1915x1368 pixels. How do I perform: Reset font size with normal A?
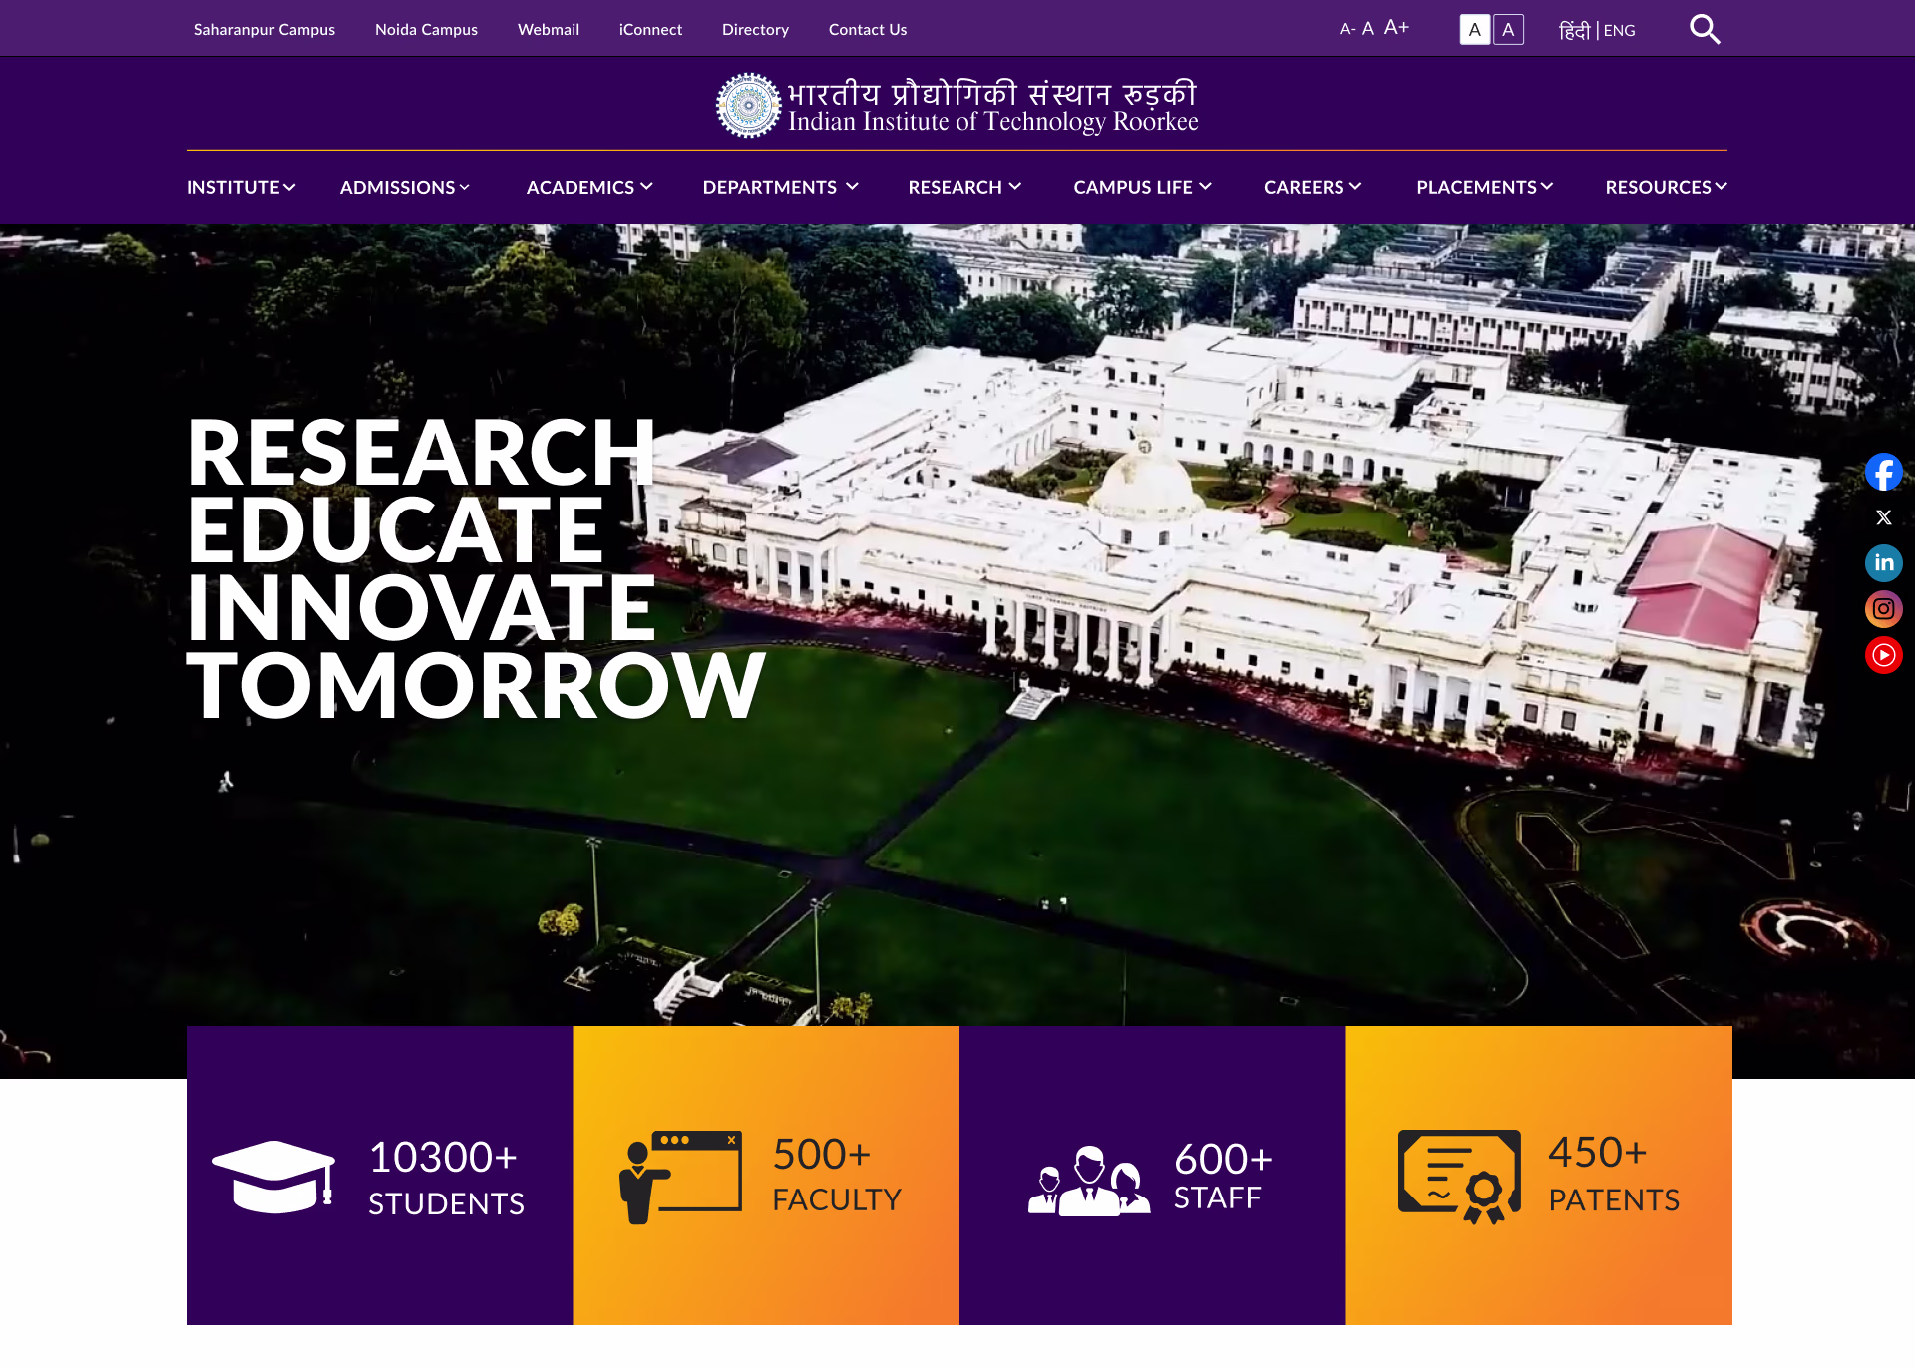[x=1368, y=29]
